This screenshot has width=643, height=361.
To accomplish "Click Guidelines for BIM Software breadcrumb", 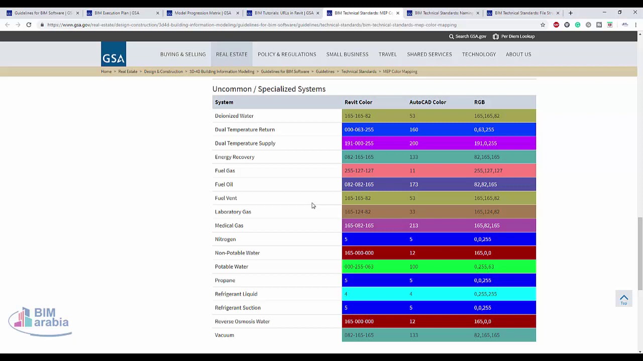I will pyautogui.click(x=285, y=72).
